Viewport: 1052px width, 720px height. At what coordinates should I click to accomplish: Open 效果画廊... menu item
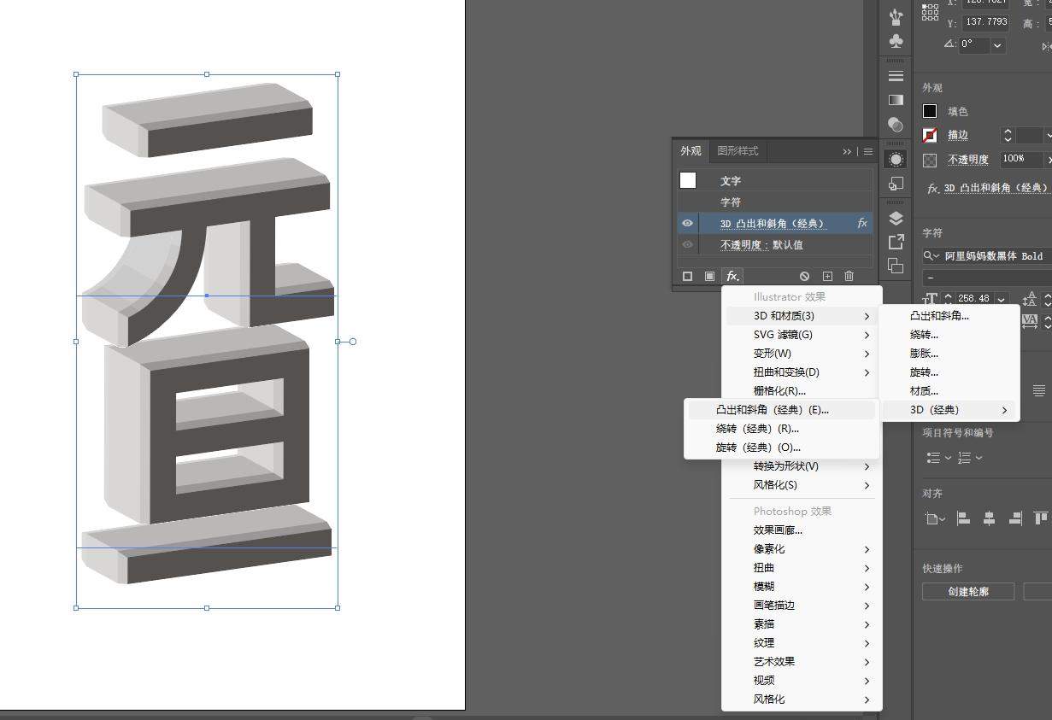click(x=802, y=530)
